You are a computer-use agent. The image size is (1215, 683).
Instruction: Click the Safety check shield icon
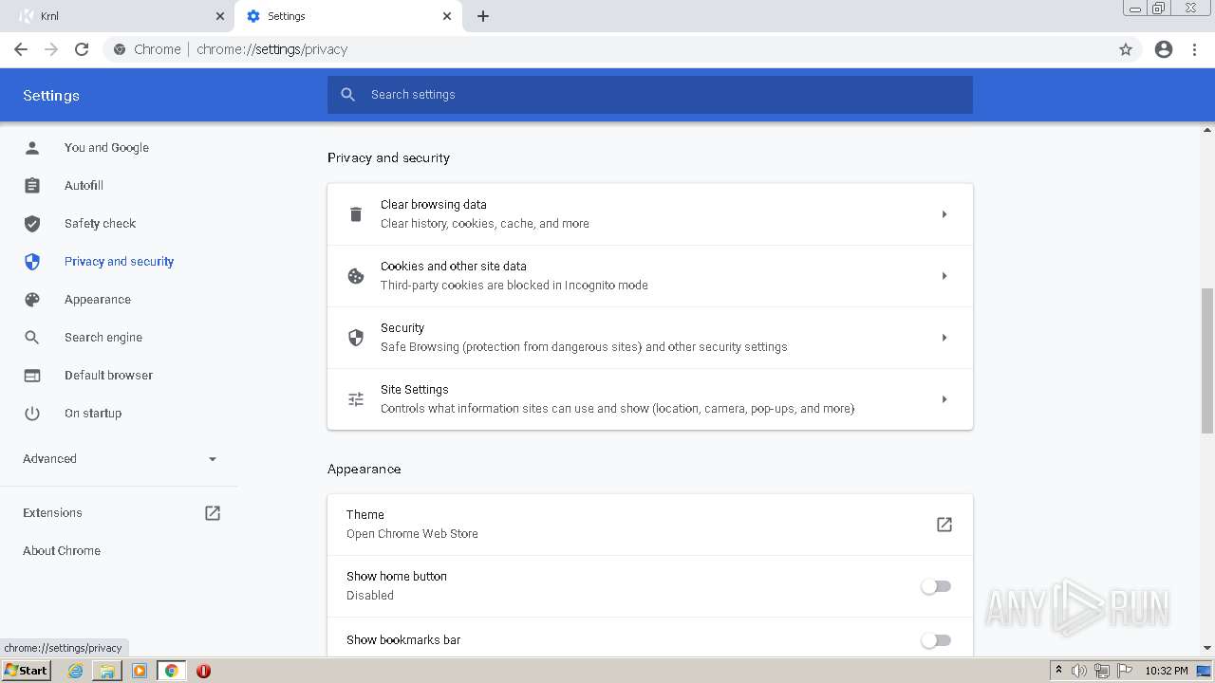point(32,224)
